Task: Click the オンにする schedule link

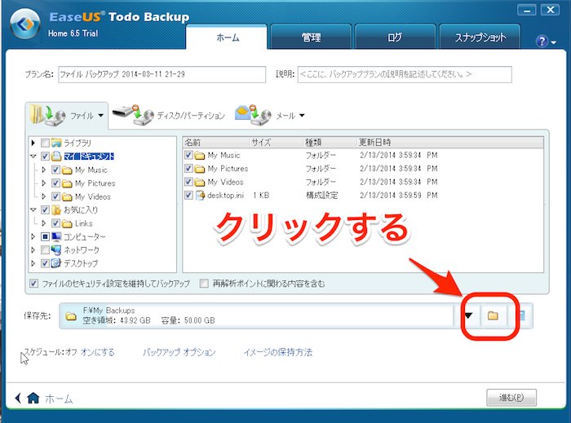Action: 98,352
